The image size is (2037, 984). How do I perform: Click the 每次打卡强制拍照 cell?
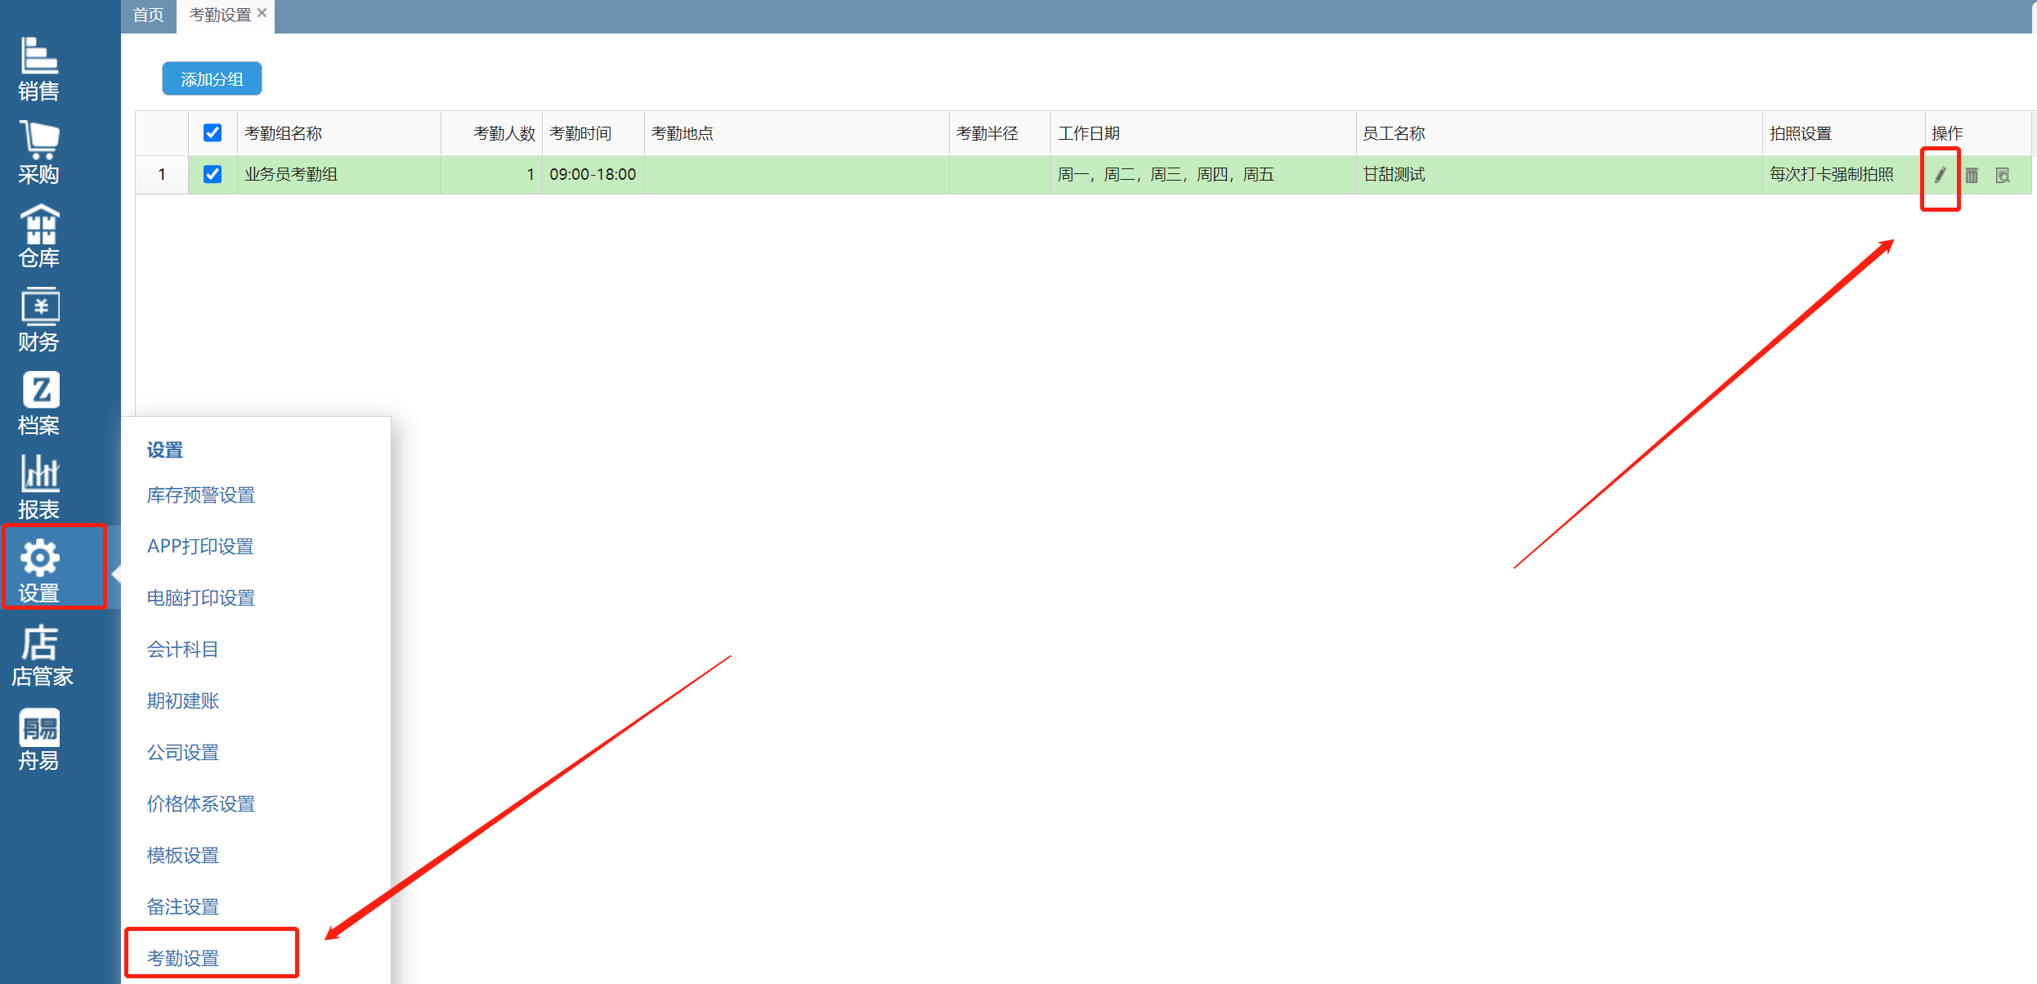(x=1844, y=174)
